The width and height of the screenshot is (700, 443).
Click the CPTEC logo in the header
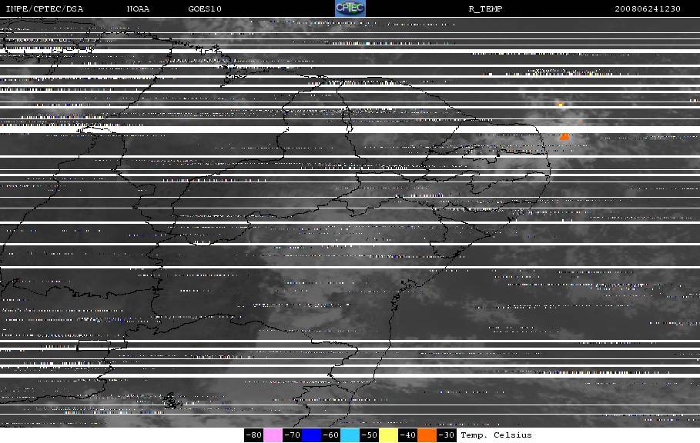point(350,8)
